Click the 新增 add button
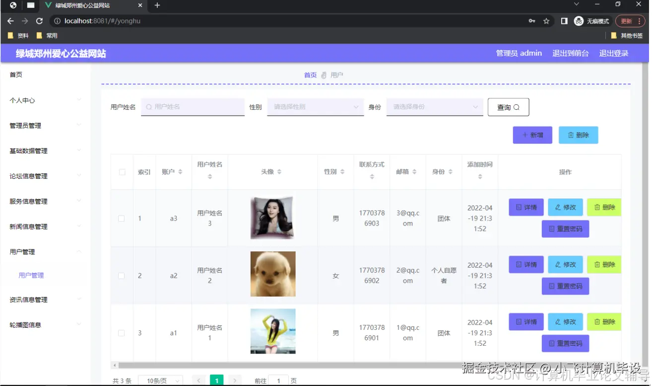The width and height of the screenshot is (652, 386). click(532, 135)
